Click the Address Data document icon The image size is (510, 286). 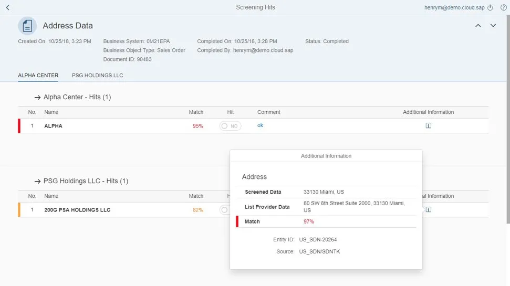tap(27, 26)
